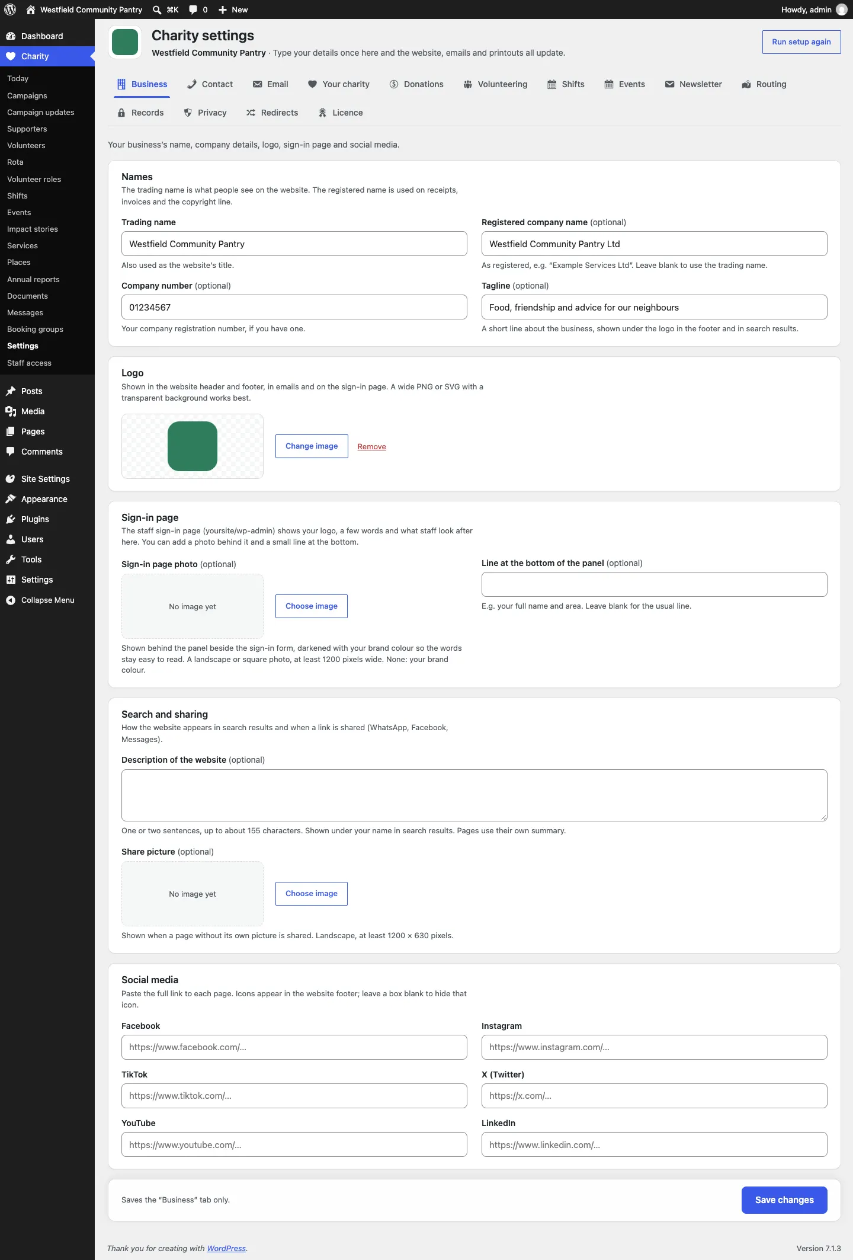
Task: Click Change image for the logo
Action: click(x=312, y=446)
